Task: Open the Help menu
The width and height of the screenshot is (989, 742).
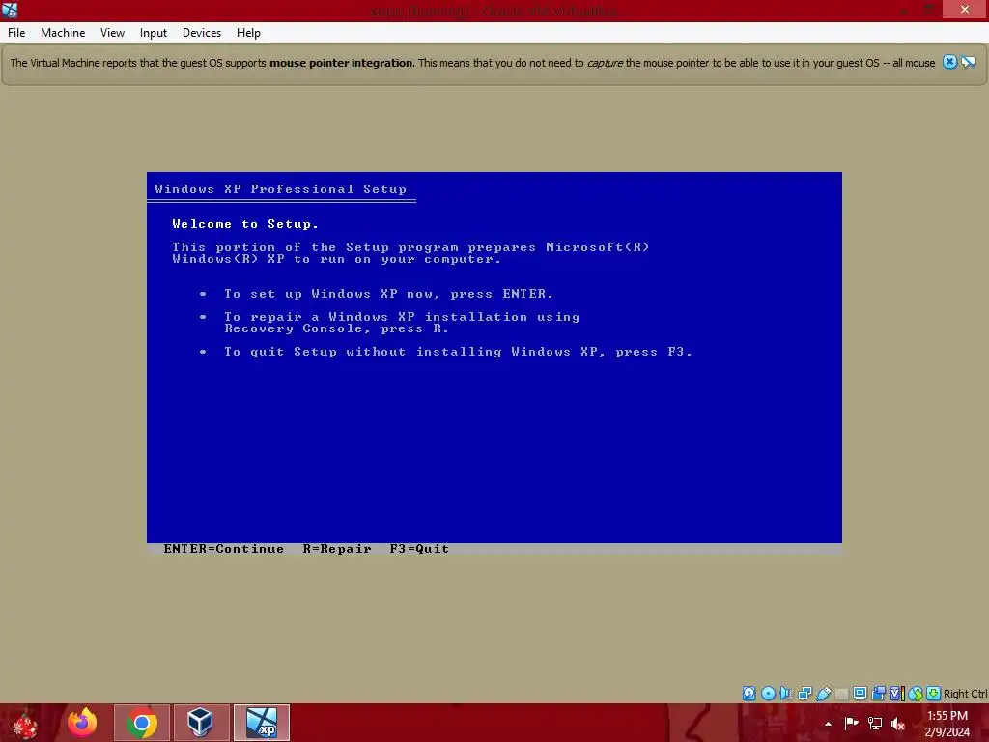Action: [x=248, y=33]
